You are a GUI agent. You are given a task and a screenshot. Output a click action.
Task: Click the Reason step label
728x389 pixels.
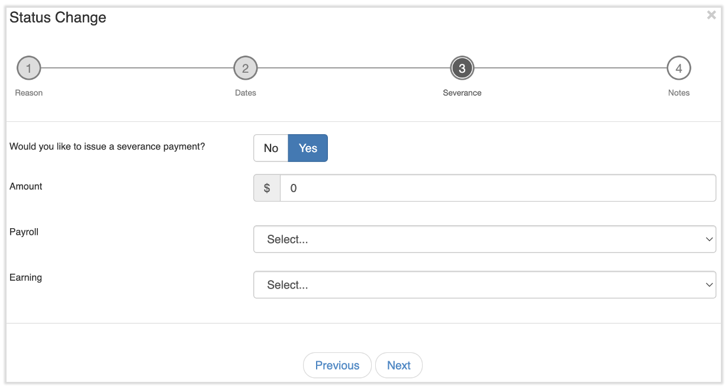[x=28, y=93]
